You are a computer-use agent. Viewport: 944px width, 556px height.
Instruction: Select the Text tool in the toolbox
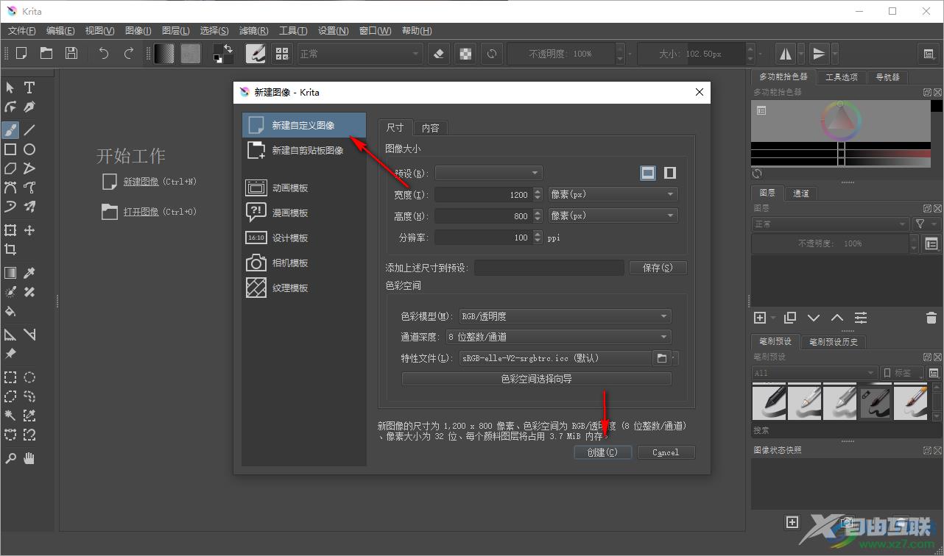pyautogui.click(x=29, y=88)
